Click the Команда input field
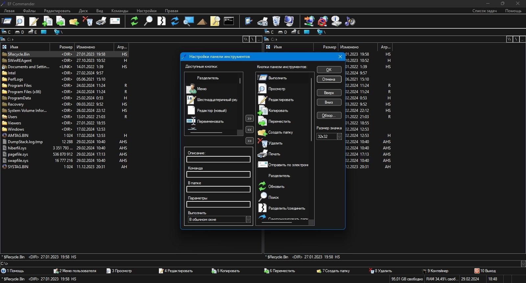526x283 pixels. tap(218, 174)
